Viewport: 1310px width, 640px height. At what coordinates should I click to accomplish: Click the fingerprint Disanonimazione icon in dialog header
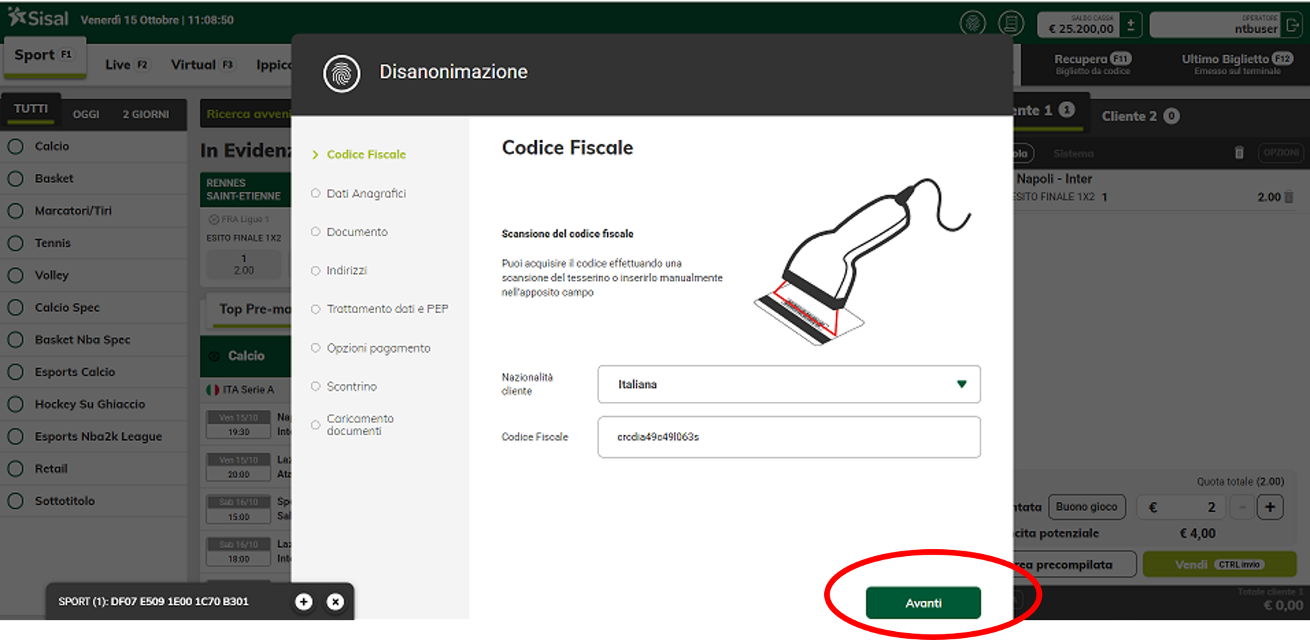(341, 74)
